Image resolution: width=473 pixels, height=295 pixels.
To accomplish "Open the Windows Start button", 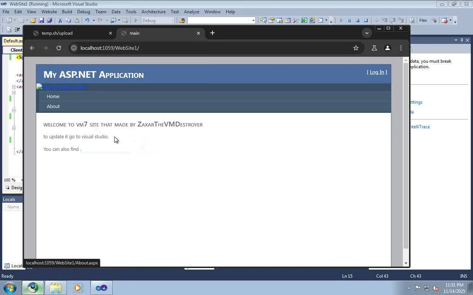I will pyautogui.click(x=10, y=288).
